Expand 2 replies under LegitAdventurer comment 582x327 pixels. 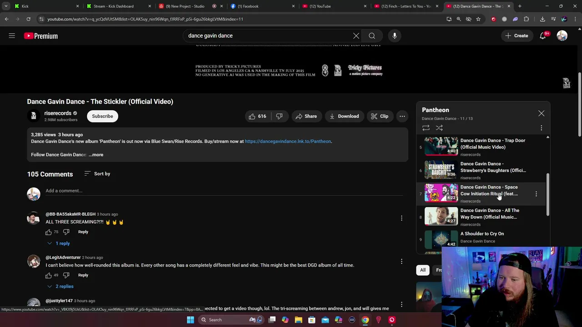click(x=60, y=287)
